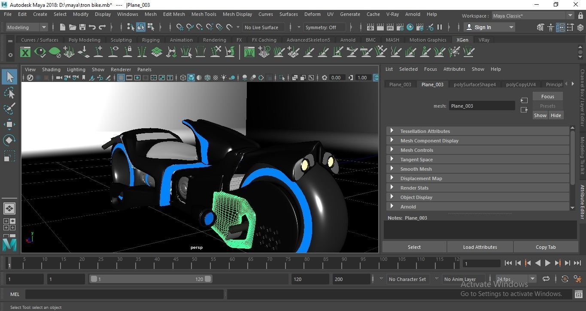
Task: Toggle select by component type mode
Action: coord(151,27)
